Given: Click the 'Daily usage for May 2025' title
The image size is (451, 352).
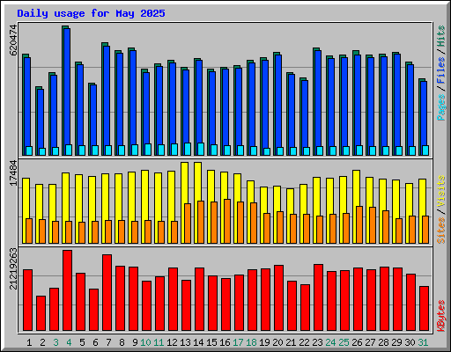Looking at the screenshot, I should pos(91,13).
